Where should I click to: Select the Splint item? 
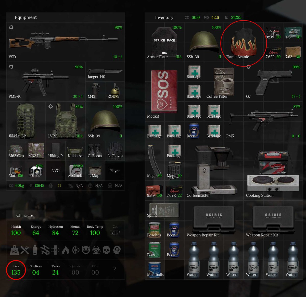(164, 210)
